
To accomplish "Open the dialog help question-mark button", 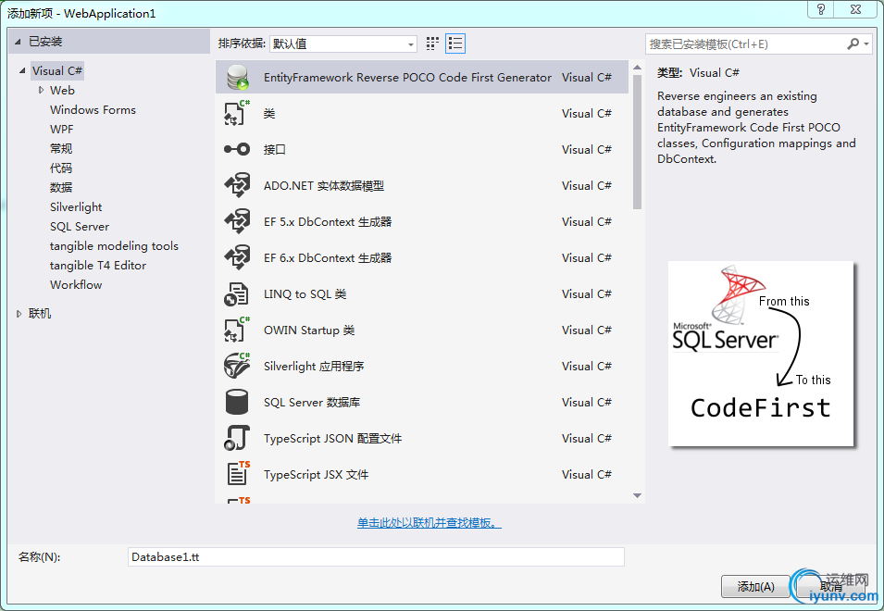I will (821, 9).
